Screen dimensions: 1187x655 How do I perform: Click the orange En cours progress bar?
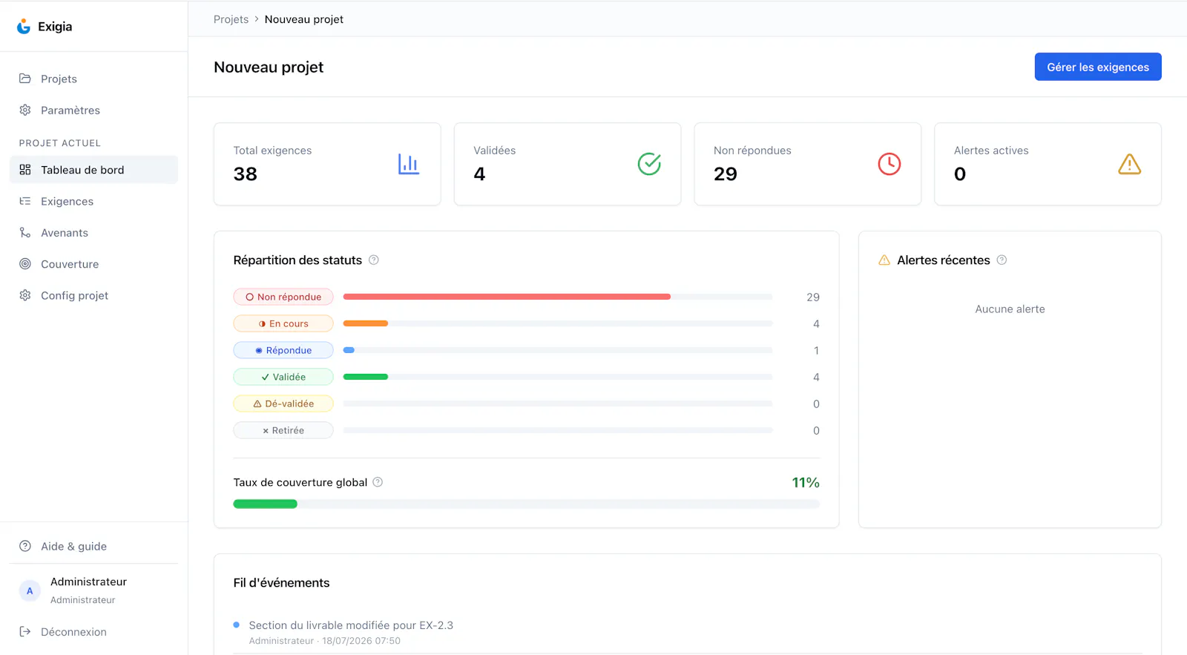(366, 323)
